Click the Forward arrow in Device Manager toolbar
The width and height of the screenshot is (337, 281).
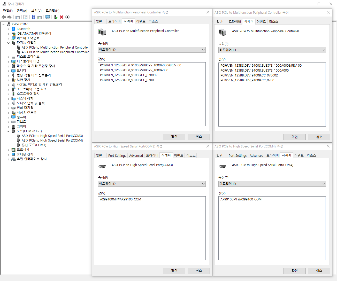tap(10, 17)
